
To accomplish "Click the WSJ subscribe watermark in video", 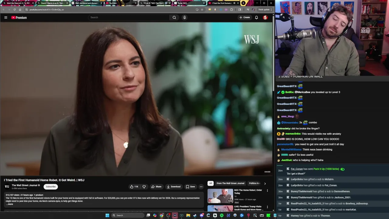I will coord(267,172).
